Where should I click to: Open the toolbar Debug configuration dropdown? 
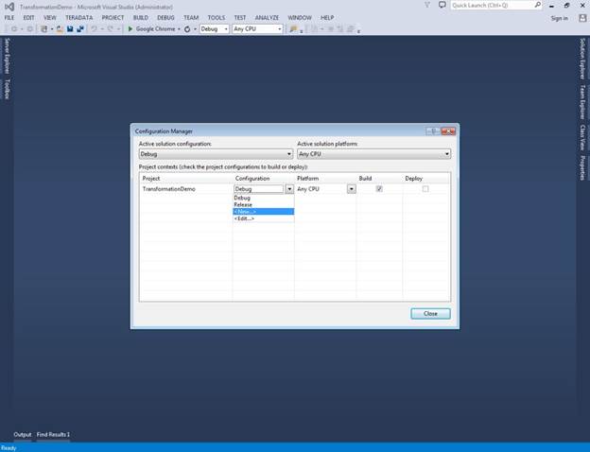215,29
